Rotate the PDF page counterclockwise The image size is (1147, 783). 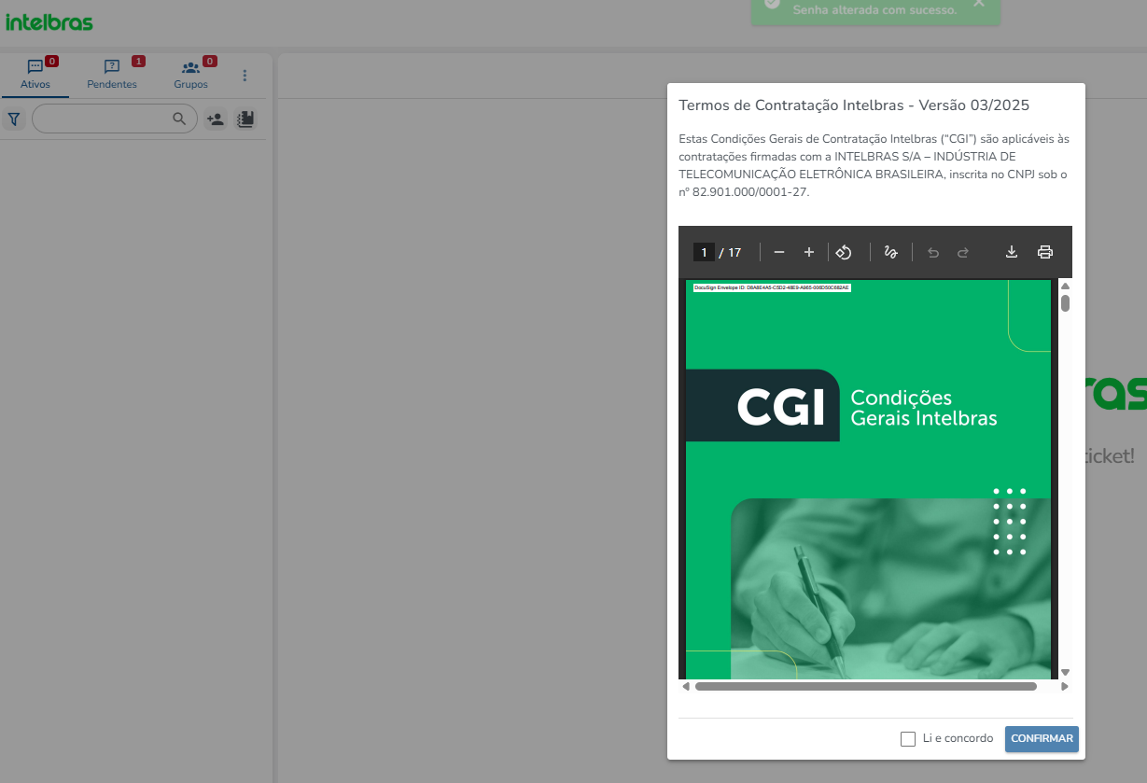coord(844,252)
